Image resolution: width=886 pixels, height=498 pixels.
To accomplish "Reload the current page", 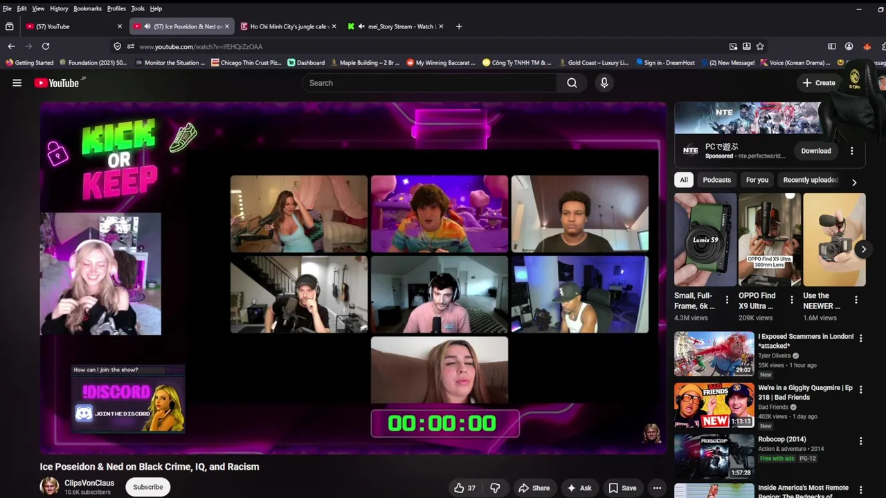I will pyautogui.click(x=46, y=46).
